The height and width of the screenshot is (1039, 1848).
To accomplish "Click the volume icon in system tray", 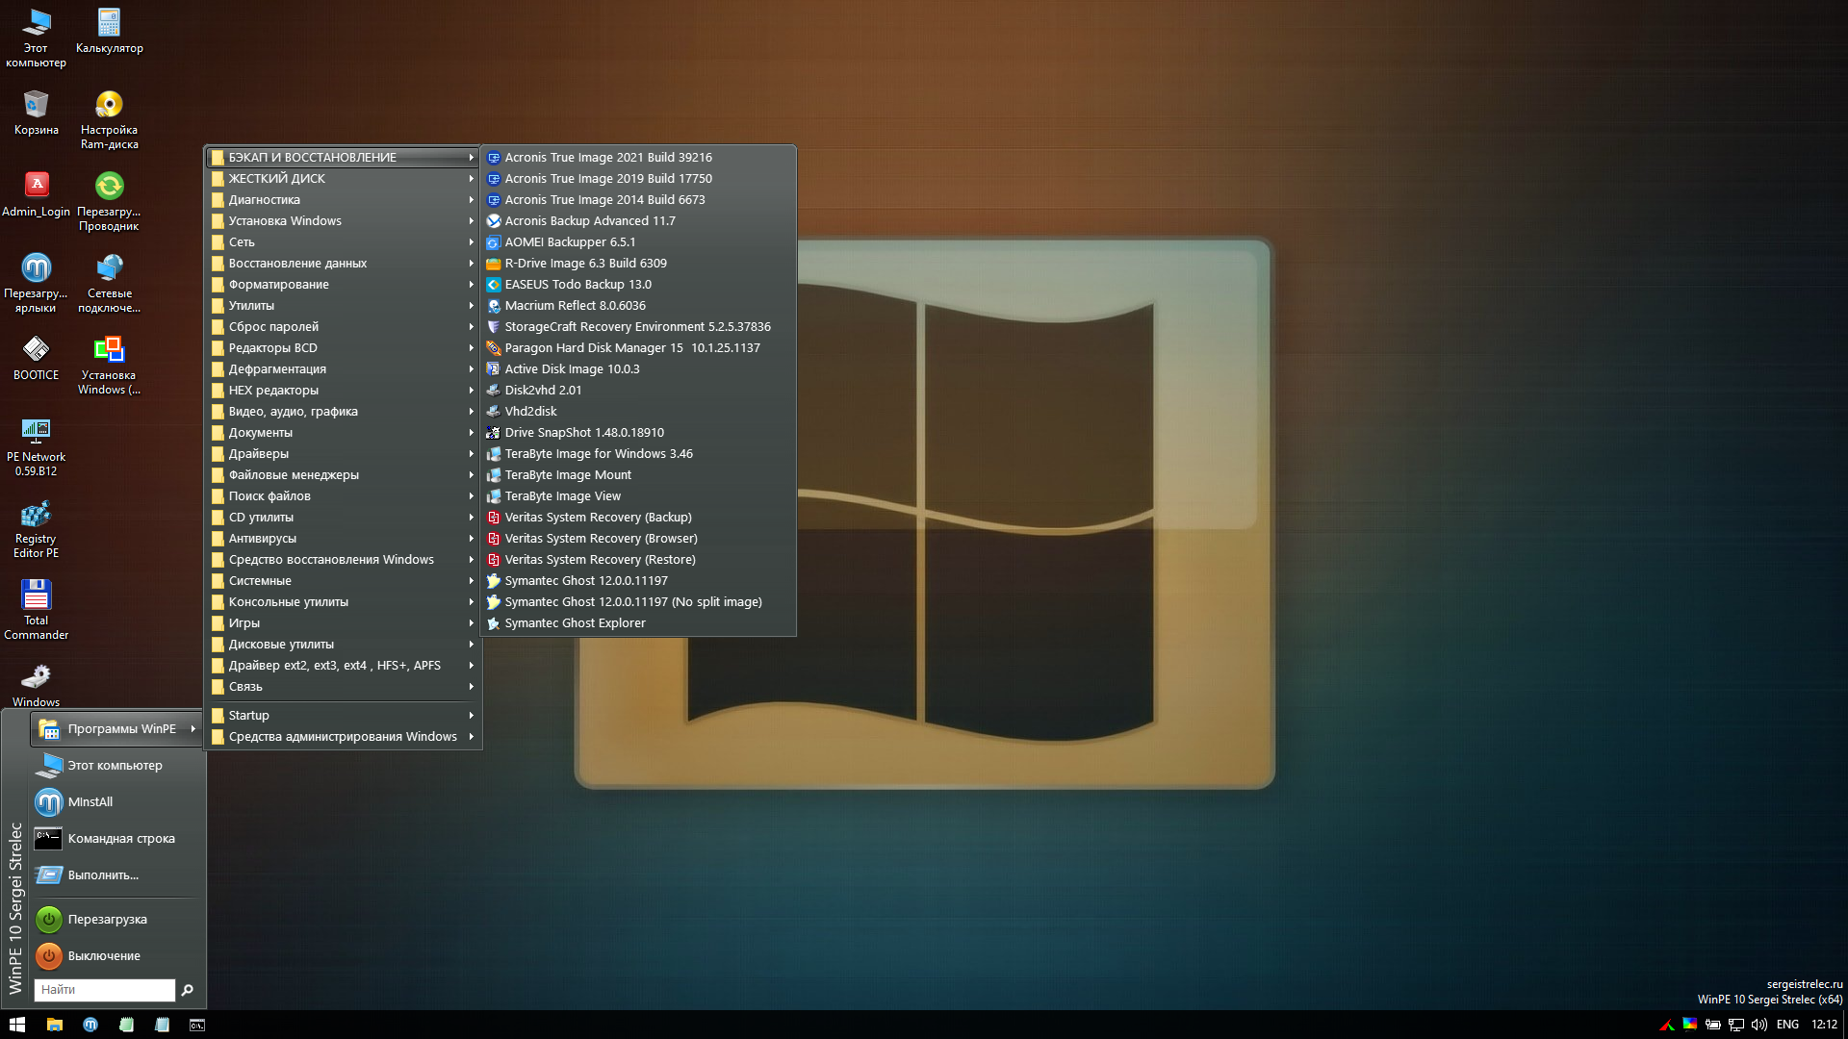I will (x=1759, y=1025).
